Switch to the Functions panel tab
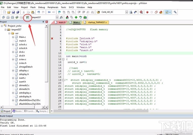Image resolution: width=193 pixels, height=135 pixels. 29,111
